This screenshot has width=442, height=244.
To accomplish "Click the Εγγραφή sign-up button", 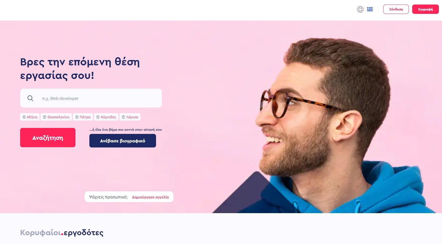I will [426, 9].
